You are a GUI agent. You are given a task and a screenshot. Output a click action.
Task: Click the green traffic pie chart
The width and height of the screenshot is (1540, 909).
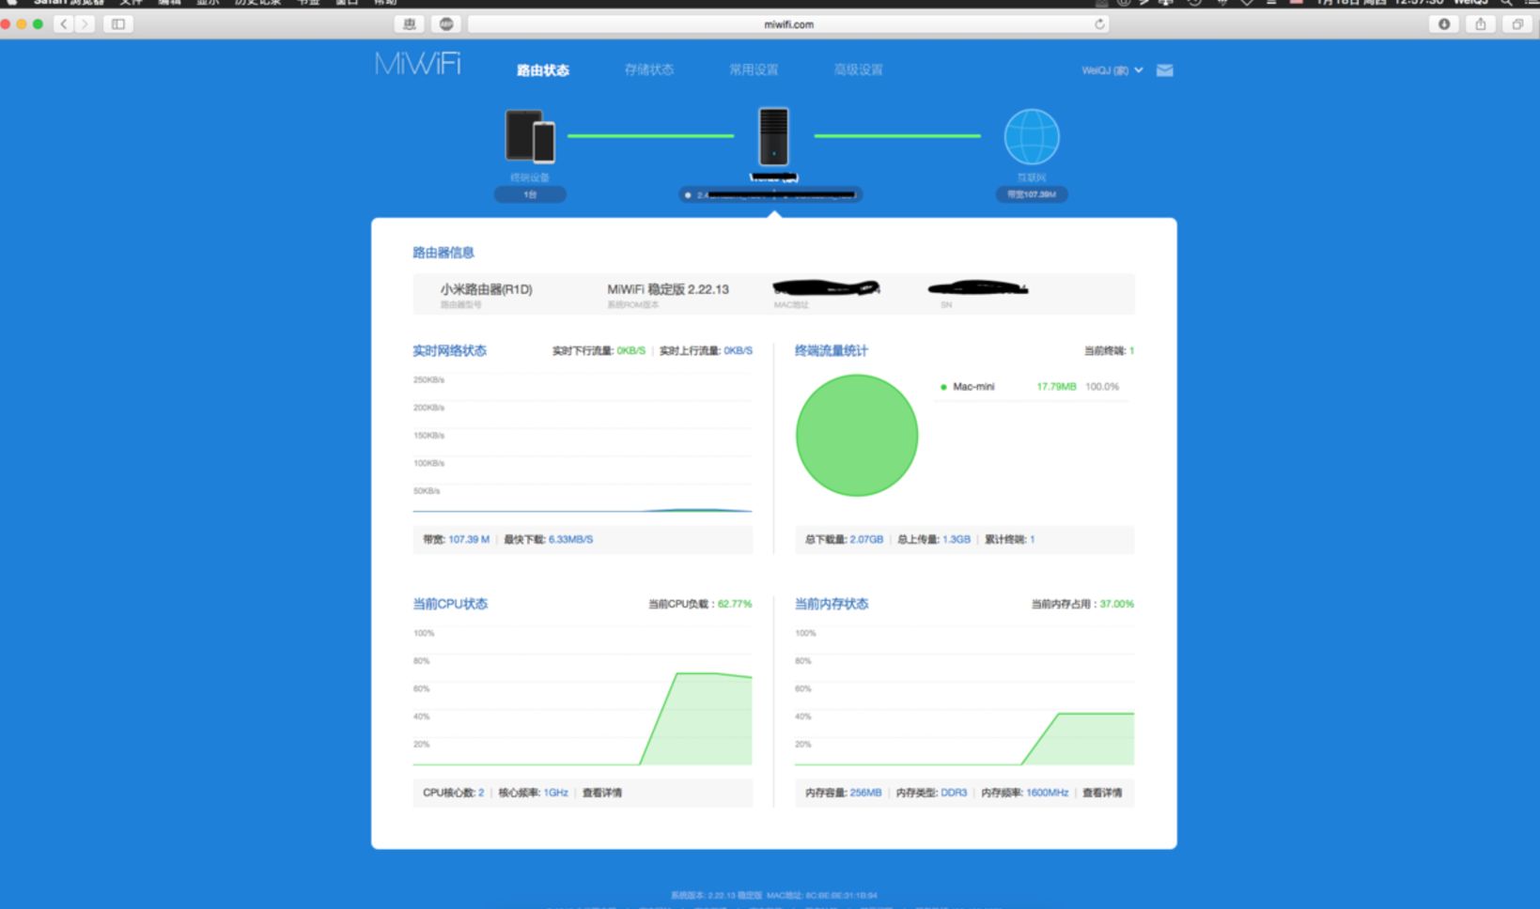pos(857,435)
